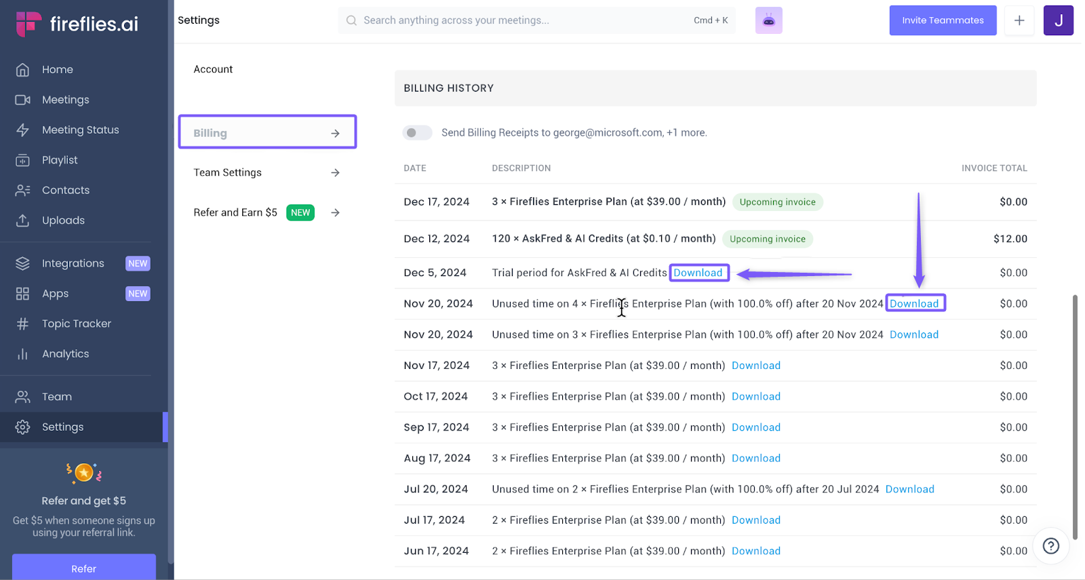Toggle Send Billing Receipts switch
Viewport: 1085px width, 580px height.
coord(416,133)
